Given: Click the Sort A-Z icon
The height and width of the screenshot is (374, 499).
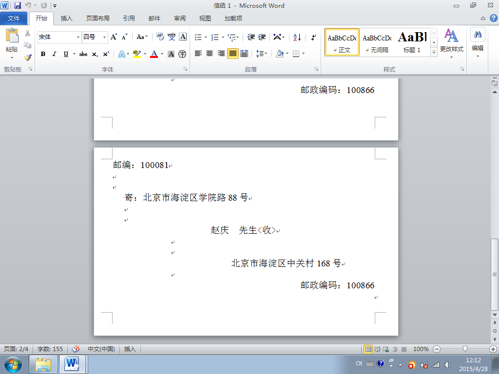Looking at the screenshot, I should tap(297, 37).
